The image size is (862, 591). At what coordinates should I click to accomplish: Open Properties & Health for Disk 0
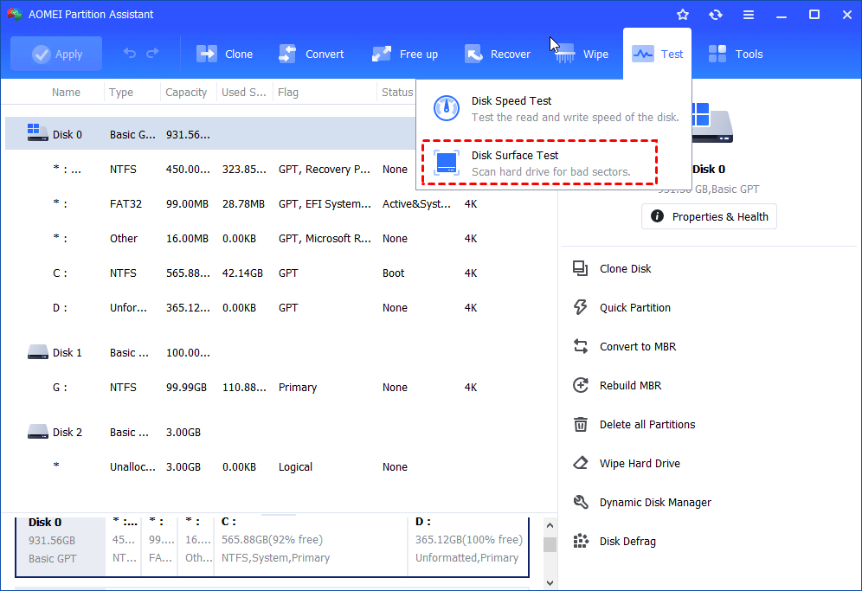(709, 216)
